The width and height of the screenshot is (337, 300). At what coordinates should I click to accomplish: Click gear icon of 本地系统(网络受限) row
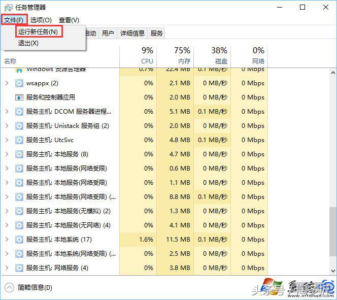[19, 254]
